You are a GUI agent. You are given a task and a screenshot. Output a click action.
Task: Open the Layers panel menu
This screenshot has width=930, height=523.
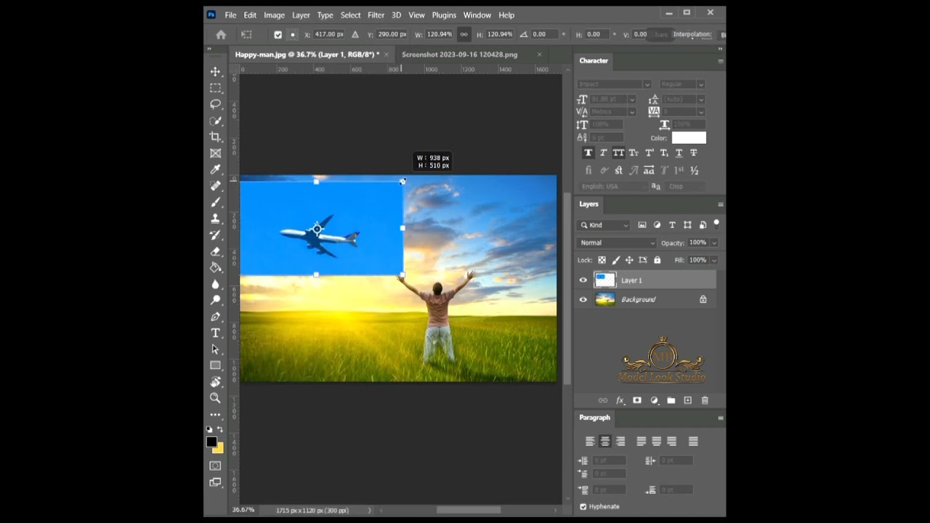(x=720, y=205)
